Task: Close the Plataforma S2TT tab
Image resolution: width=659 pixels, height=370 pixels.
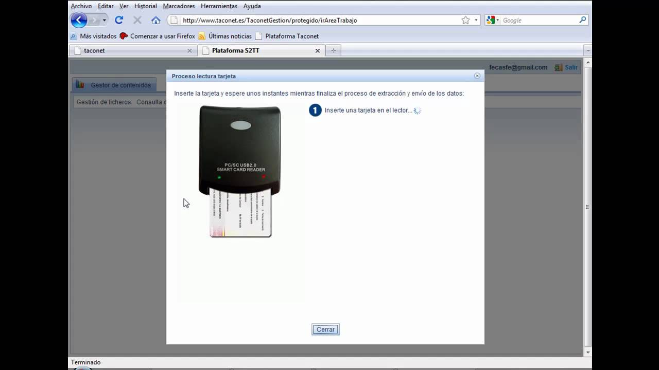Action: pos(318,50)
